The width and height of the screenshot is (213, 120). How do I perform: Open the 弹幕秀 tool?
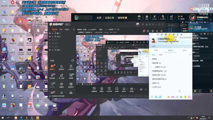[62, 85]
